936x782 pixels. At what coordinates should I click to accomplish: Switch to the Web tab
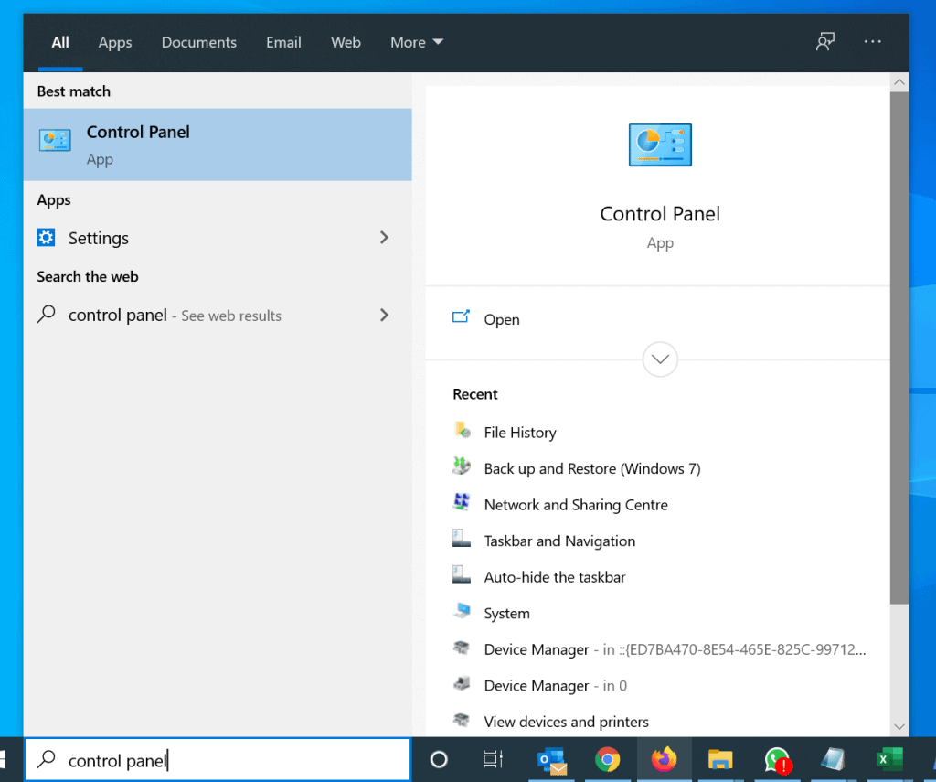(346, 42)
